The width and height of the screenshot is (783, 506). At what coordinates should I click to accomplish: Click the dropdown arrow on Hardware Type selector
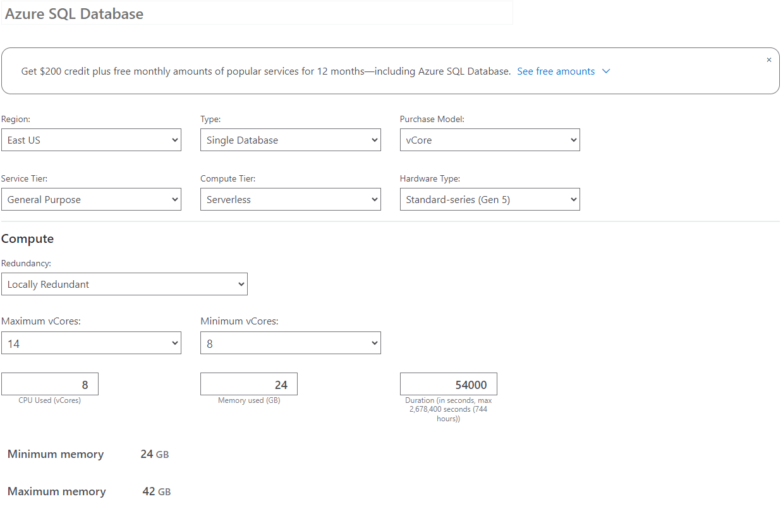pos(573,199)
